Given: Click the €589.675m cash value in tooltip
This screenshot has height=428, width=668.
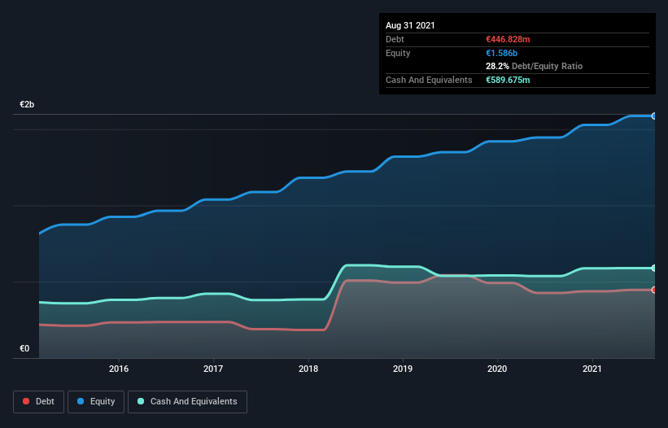Looking at the screenshot, I should [508, 80].
